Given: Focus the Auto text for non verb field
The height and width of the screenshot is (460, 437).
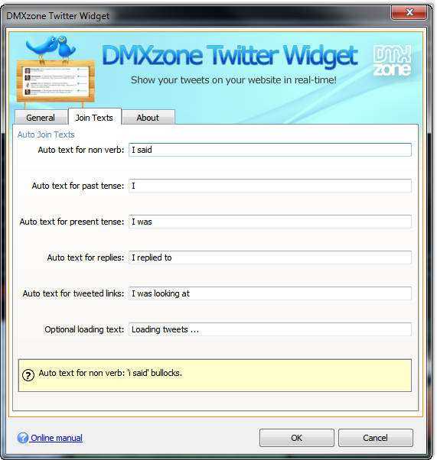Looking at the screenshot, I should [x=270, y=150].
